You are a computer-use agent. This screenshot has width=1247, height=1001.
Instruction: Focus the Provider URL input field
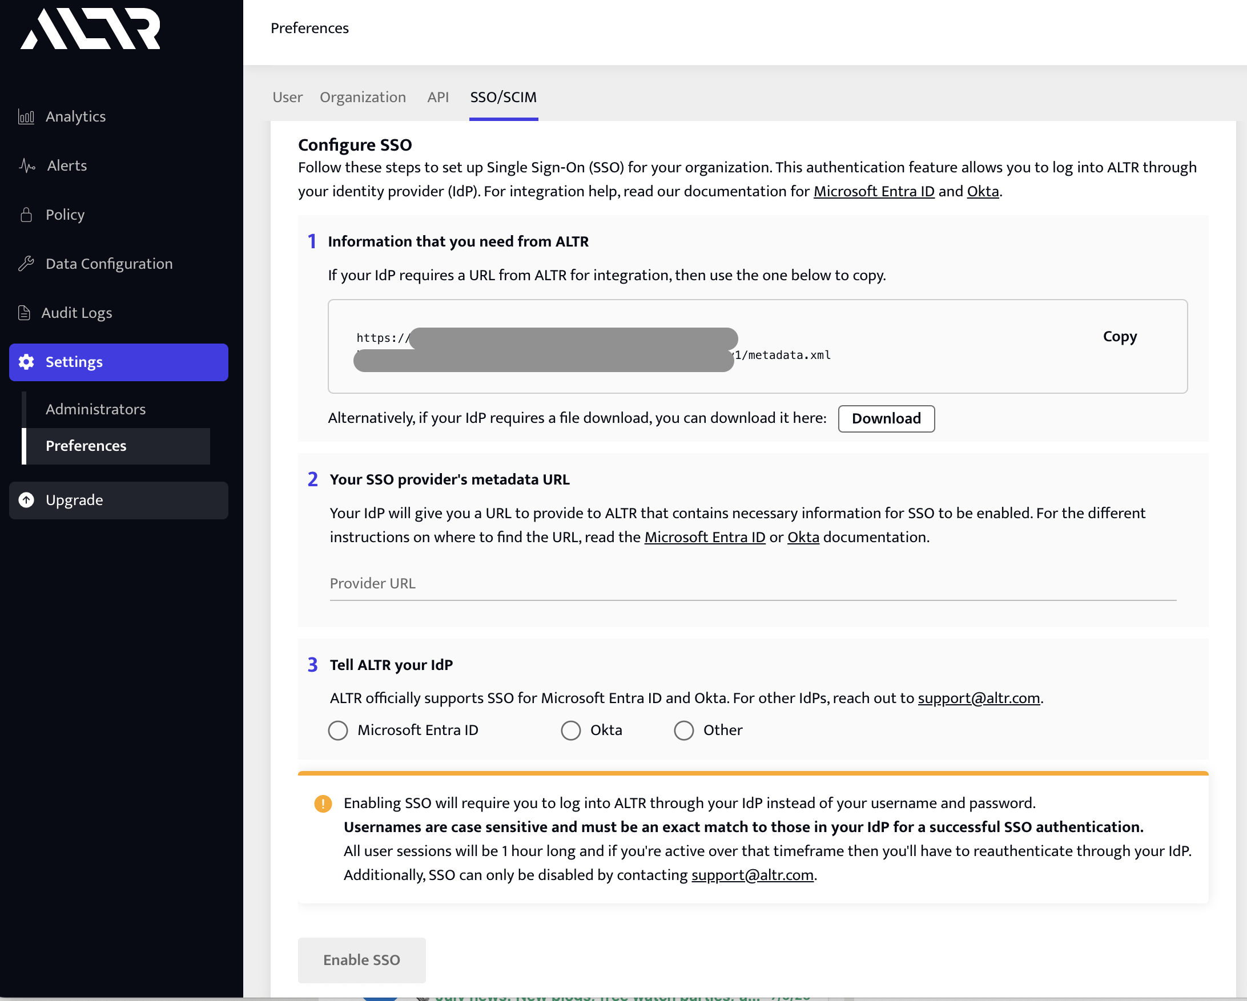pos(753,584)
